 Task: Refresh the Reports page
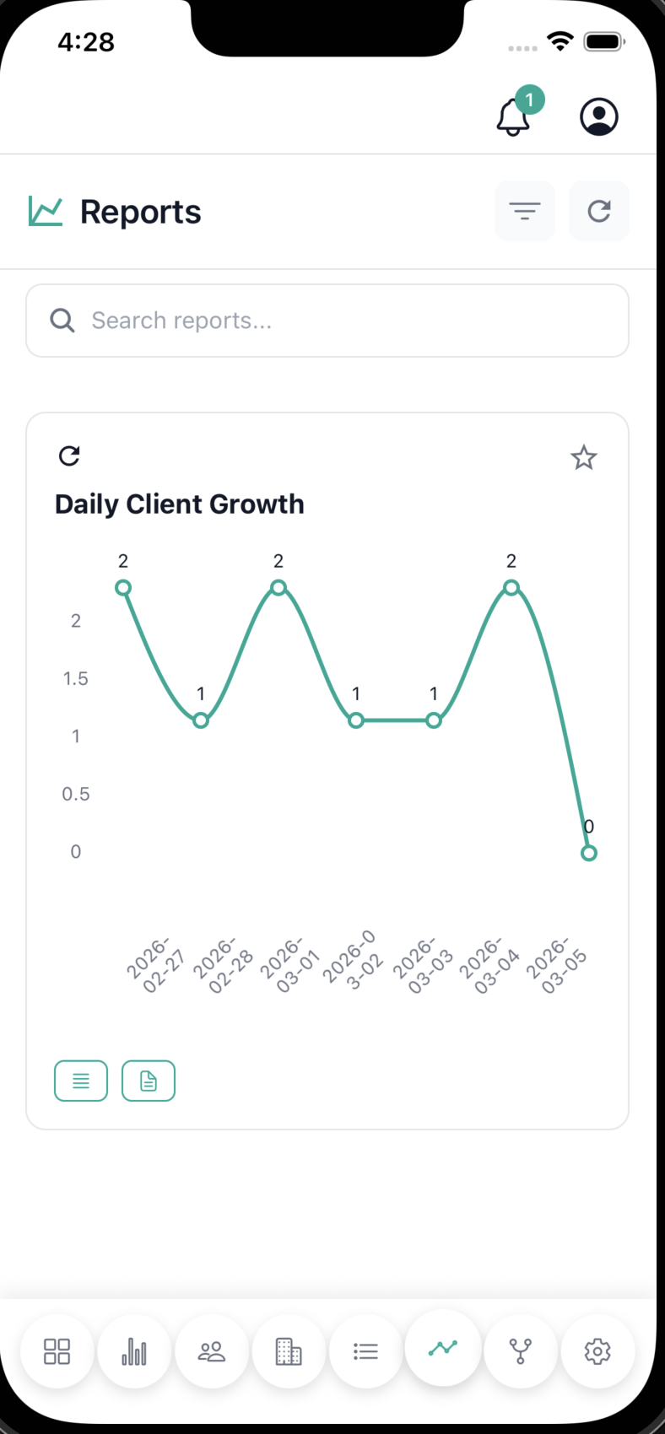(599, 211)
